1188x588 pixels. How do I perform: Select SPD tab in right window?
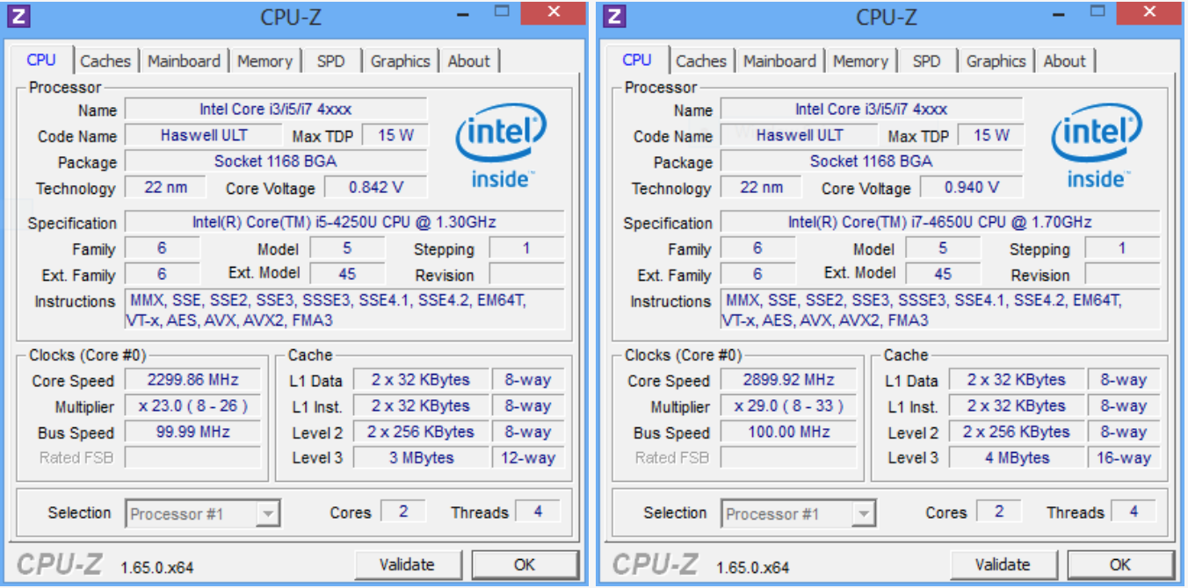tap(927, 61)
